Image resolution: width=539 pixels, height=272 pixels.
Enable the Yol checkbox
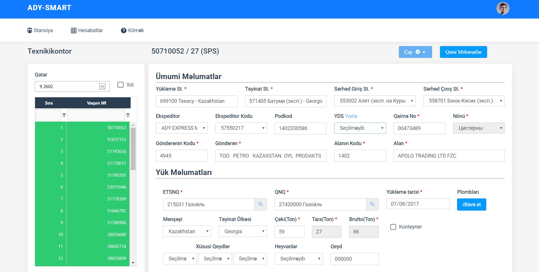pos(120,85)
